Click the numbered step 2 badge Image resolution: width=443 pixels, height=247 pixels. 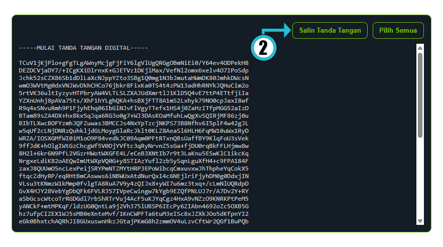264,48
